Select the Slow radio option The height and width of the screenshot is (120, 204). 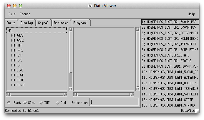coord(25,103)
